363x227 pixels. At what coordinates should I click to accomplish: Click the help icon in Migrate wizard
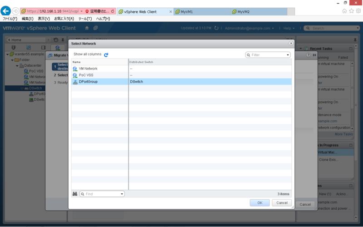click(x=308, y=55)
